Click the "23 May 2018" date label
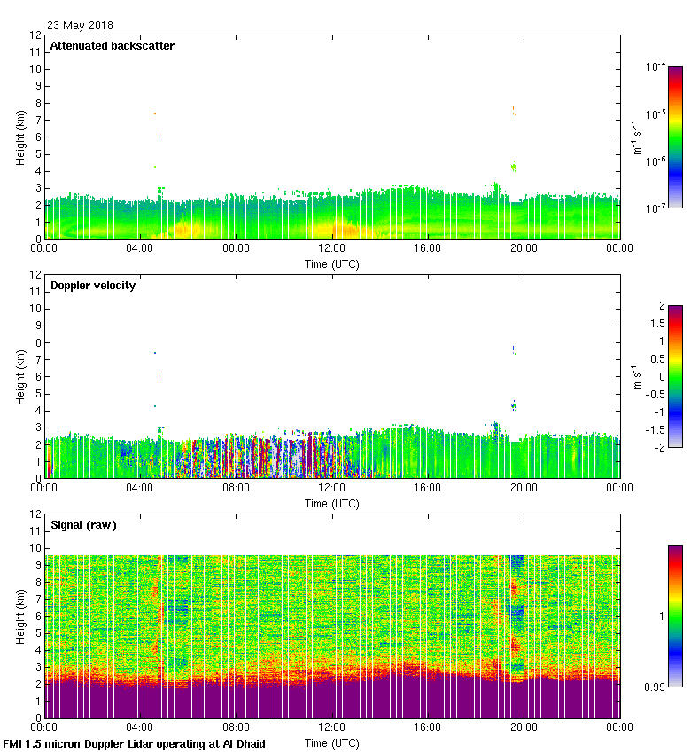 point(81,26)
